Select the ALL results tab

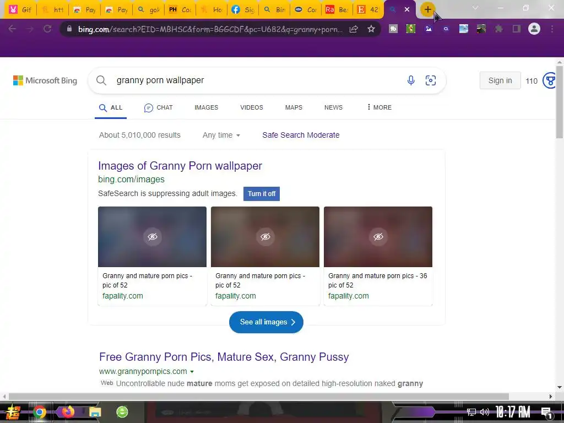pos(111,107)
